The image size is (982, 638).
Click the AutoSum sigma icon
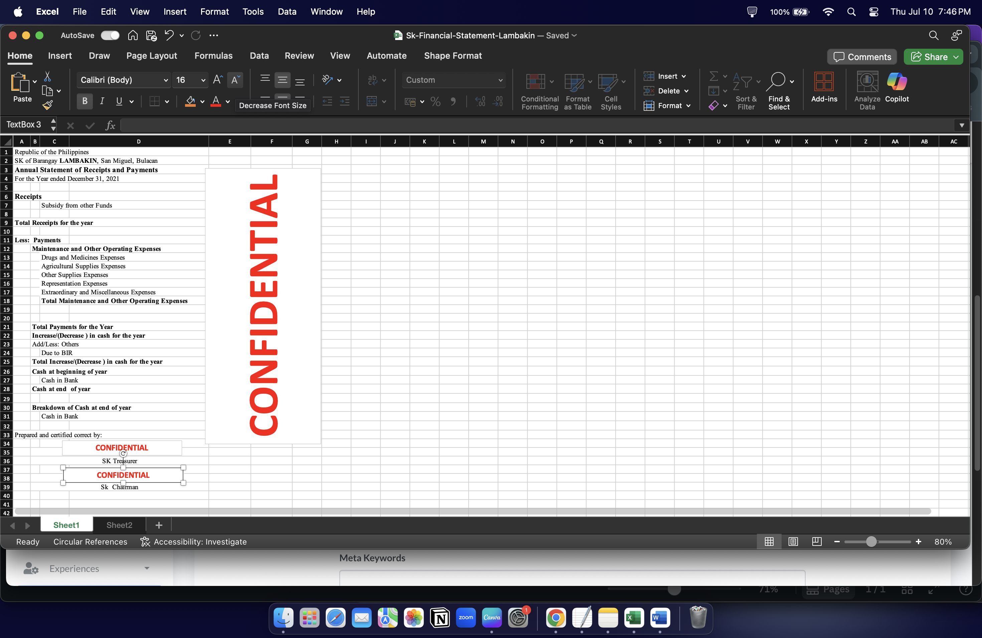[713, 76]
